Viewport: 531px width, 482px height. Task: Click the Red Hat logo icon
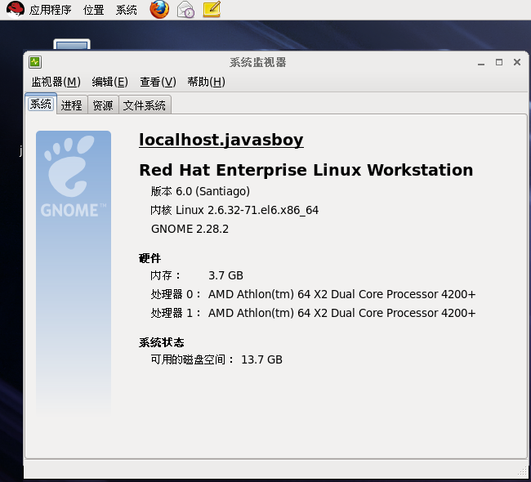pos(16,9)
